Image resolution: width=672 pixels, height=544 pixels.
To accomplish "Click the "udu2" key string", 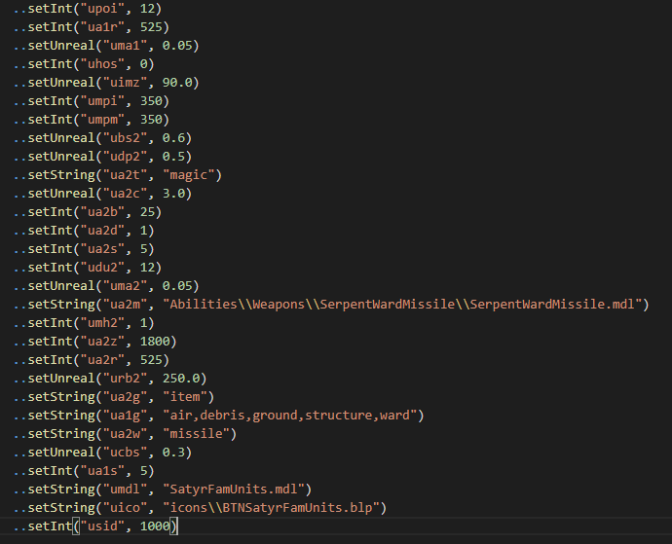I will [x=102, y=268].
